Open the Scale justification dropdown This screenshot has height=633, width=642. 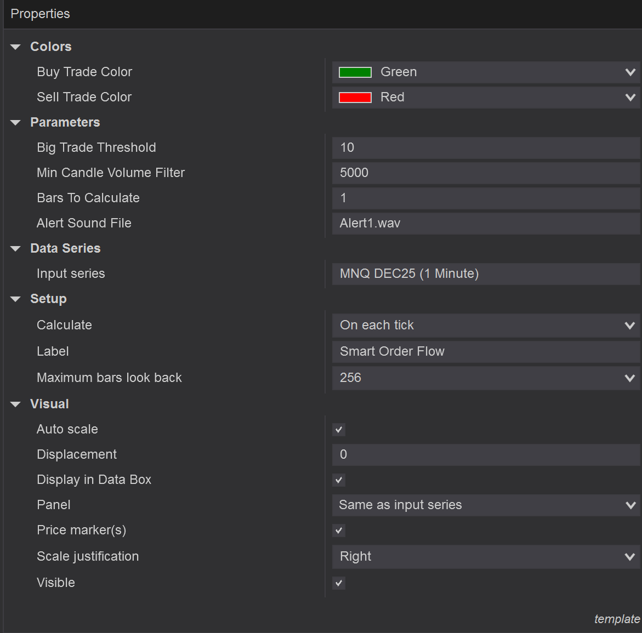pyautogui.click(x=630, y=557)
